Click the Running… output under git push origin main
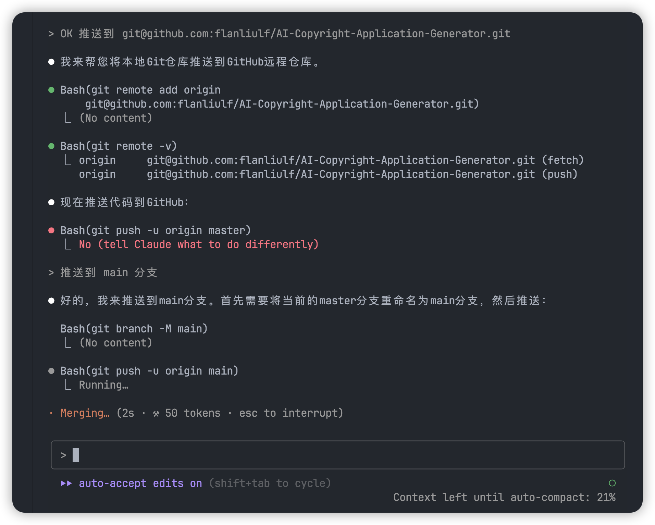The height and width of the screenshot is (525, 655). click(103, 385)
